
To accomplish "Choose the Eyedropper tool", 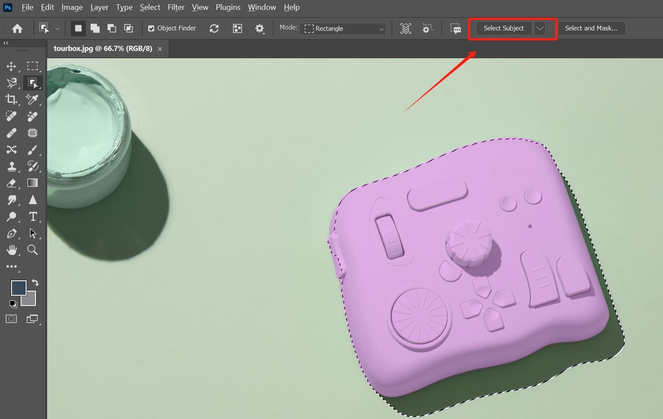I will (x=33, y=99).
